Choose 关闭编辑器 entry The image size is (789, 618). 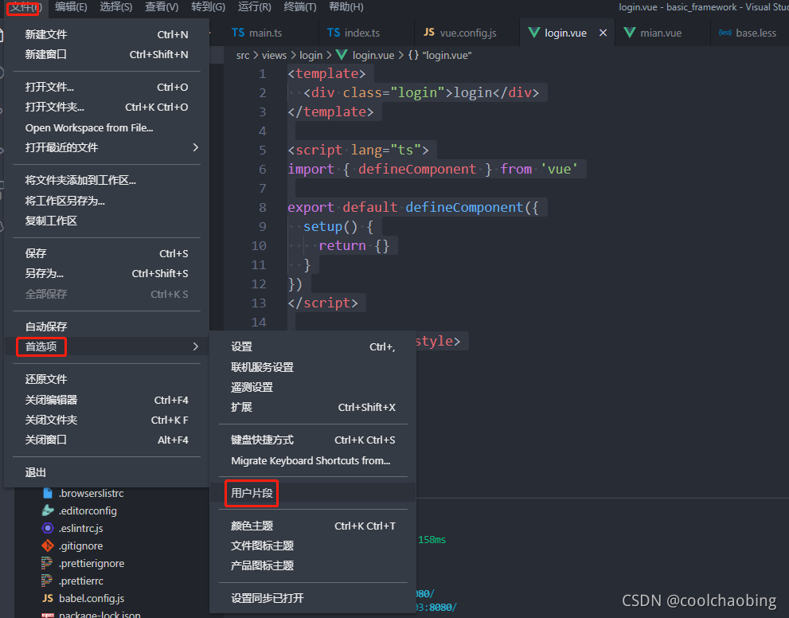tap(107, 400)
